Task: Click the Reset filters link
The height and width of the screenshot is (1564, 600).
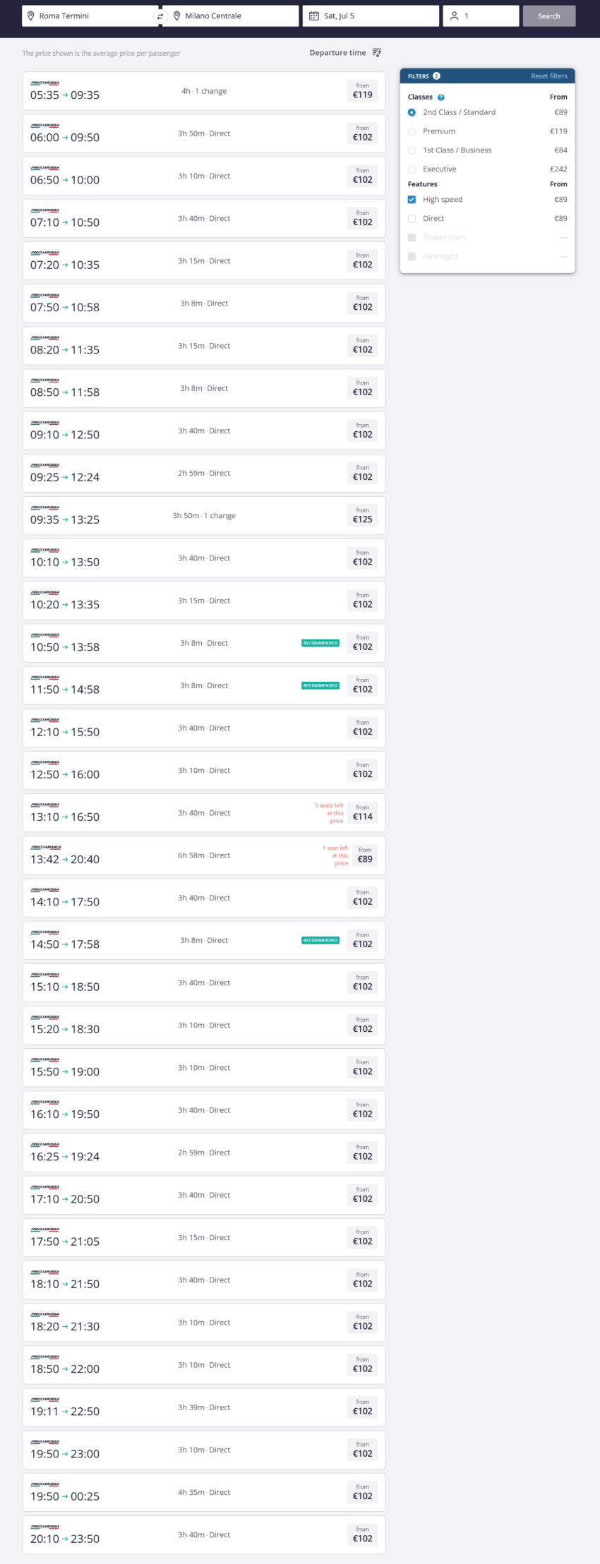Action: click(x=549, y=76)
